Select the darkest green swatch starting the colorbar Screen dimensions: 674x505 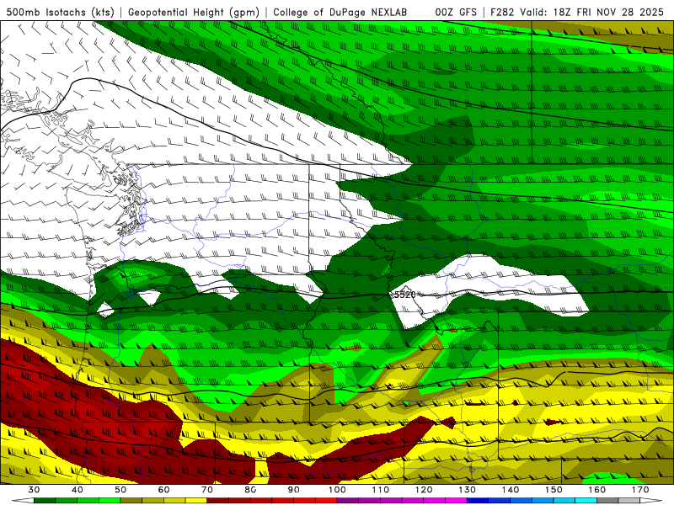point(45,501)
